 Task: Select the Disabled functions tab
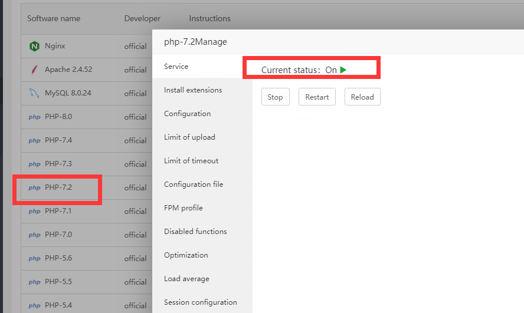pyautogui.click(x=195, y=232)
